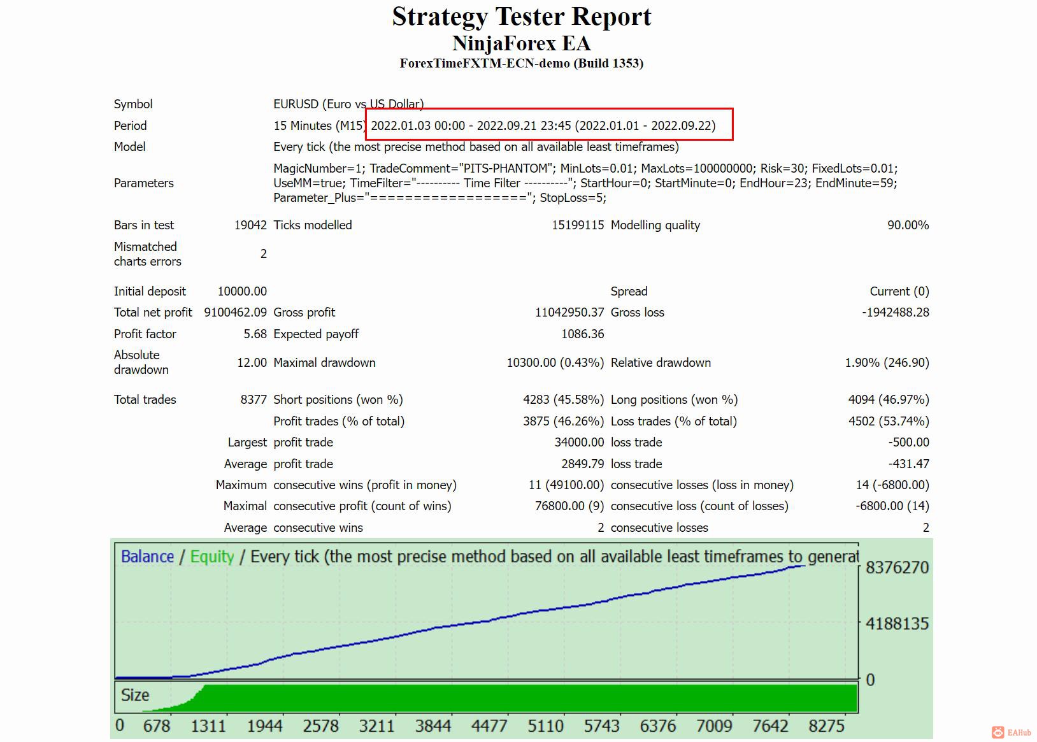The height and width of the screenshot is (742, 1037).
Task: Select the "1.90% (246.90)" relative drawdown value
Action: [887, 362]
